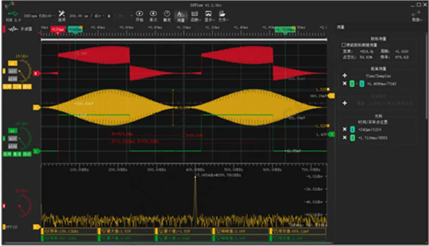Open the Options wrench tool

pyautogui.click(x=62, y=15)
